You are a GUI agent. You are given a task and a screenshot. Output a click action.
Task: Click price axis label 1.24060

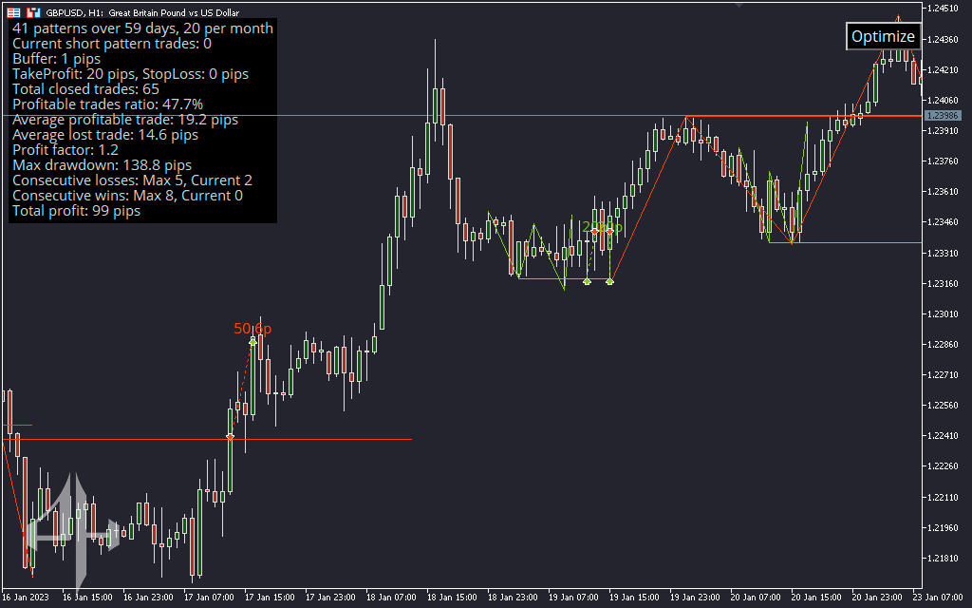tap(943, 100)
